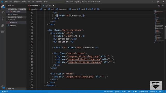This screenshot has height=93, width=166.
Task: Click the UTF-8 encoding status item
Action: tap(124, 92)
